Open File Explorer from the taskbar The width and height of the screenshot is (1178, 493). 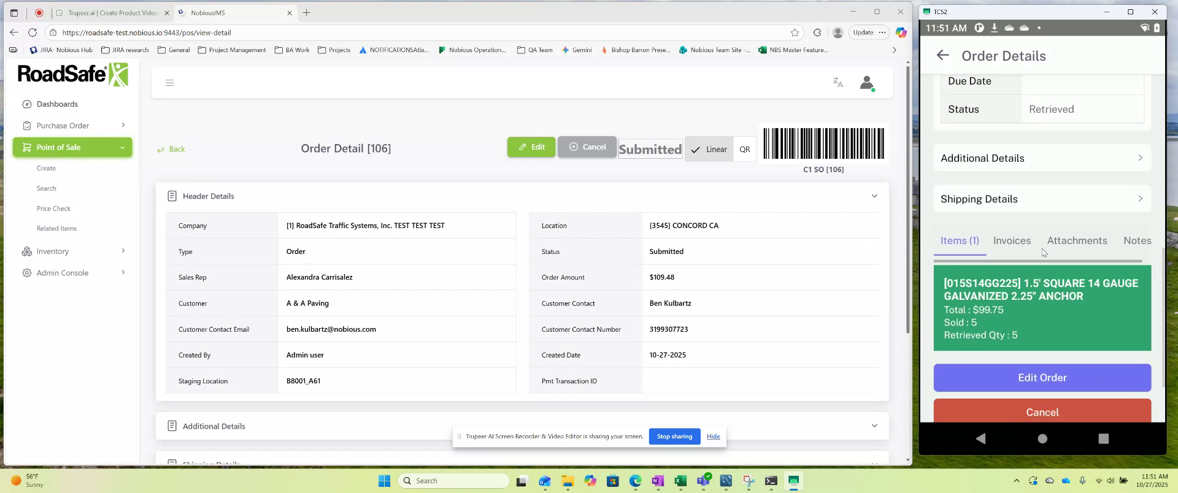(567, 481)
